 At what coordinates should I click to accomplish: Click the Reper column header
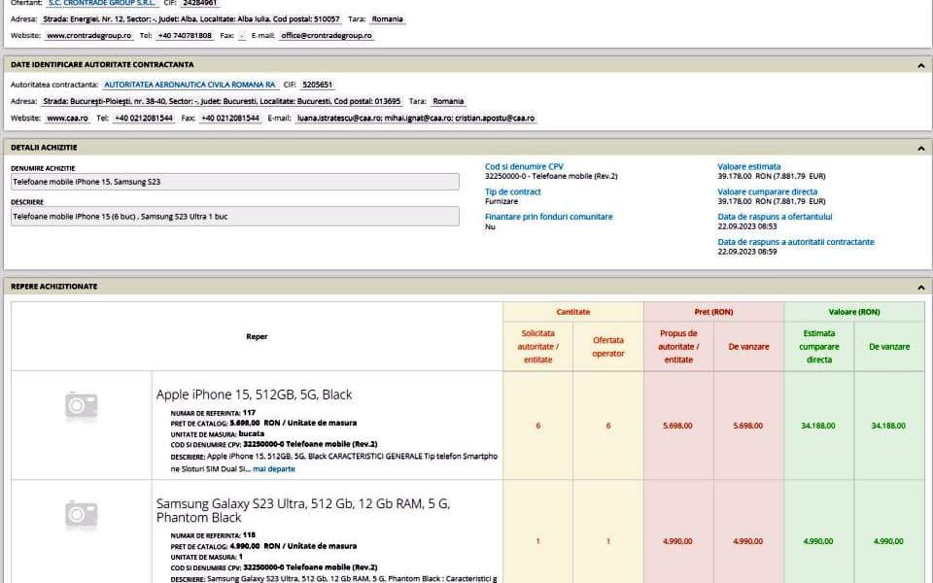(257, 337)
